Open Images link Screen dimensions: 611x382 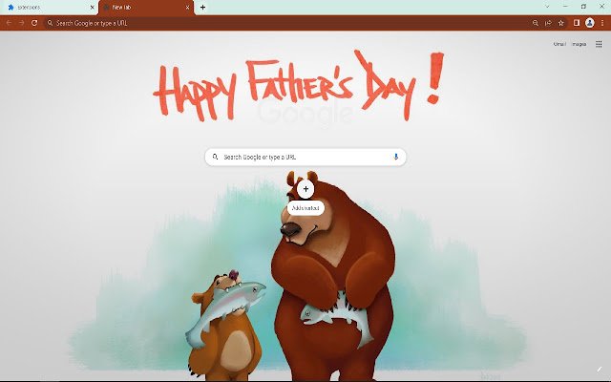coord(579,44)
